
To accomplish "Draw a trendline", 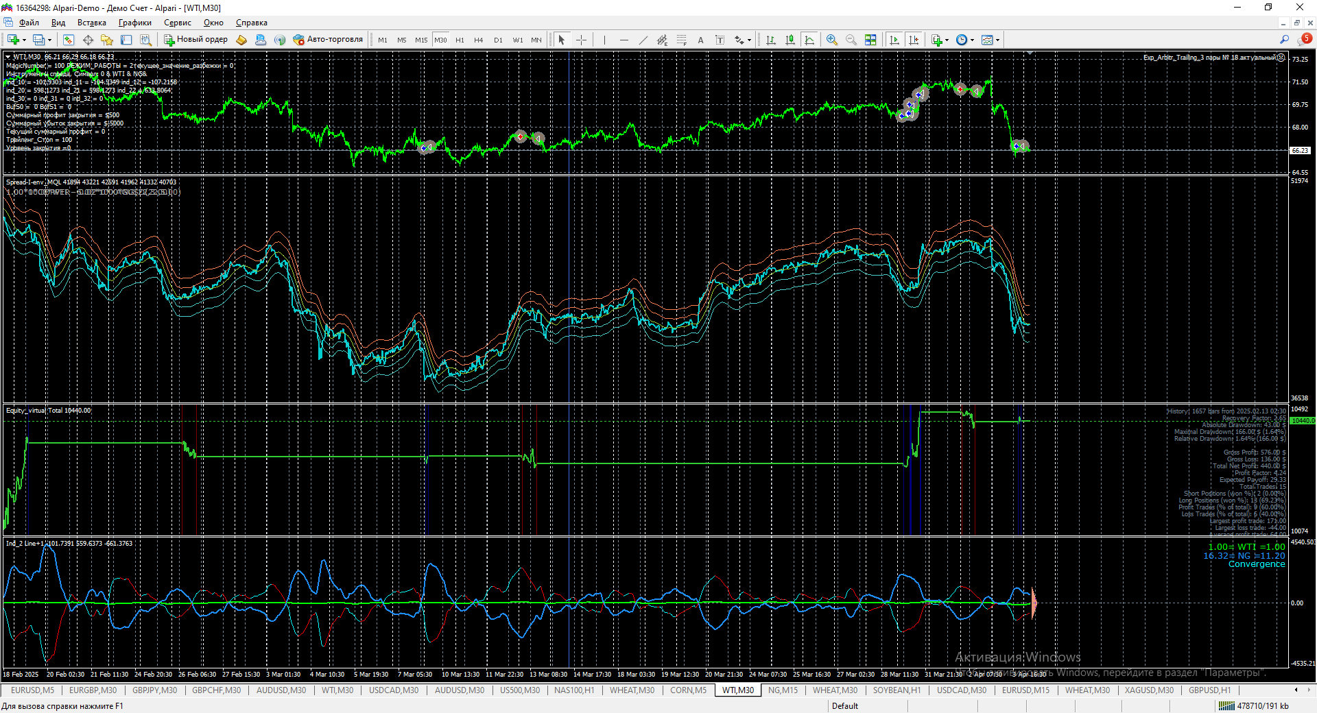I will pos(643,40).
